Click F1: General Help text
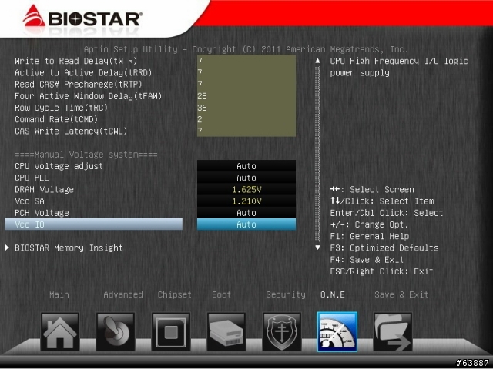Viewport: 493px width, 369px height. click(370, 236)
